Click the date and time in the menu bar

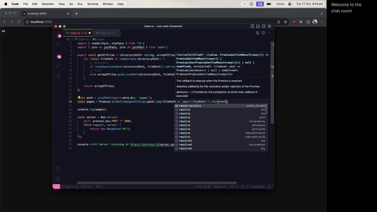click(309, 4)
